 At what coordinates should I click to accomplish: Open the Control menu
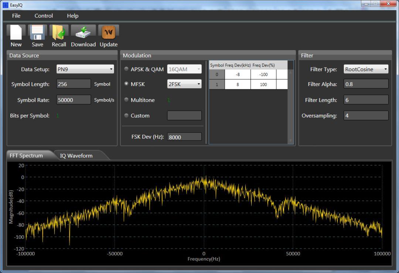click(x=44, y=16)
